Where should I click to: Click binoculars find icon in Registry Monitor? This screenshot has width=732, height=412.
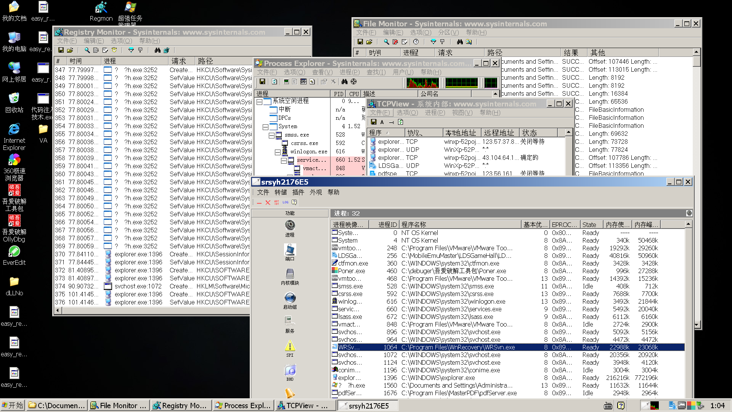coord(157,50)
